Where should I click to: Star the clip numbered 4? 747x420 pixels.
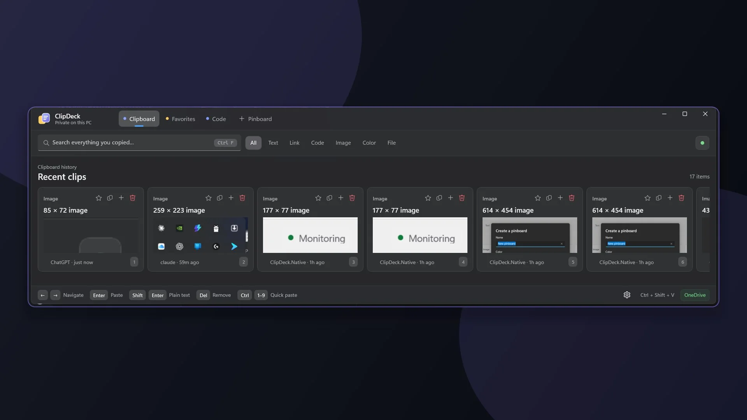click(428, 198)
